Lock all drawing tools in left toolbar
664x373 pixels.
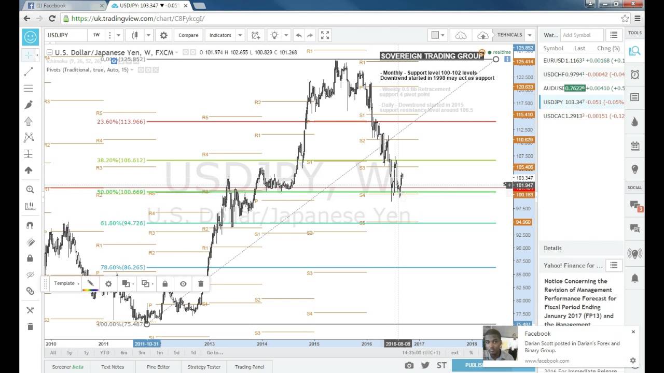(30, 258)
